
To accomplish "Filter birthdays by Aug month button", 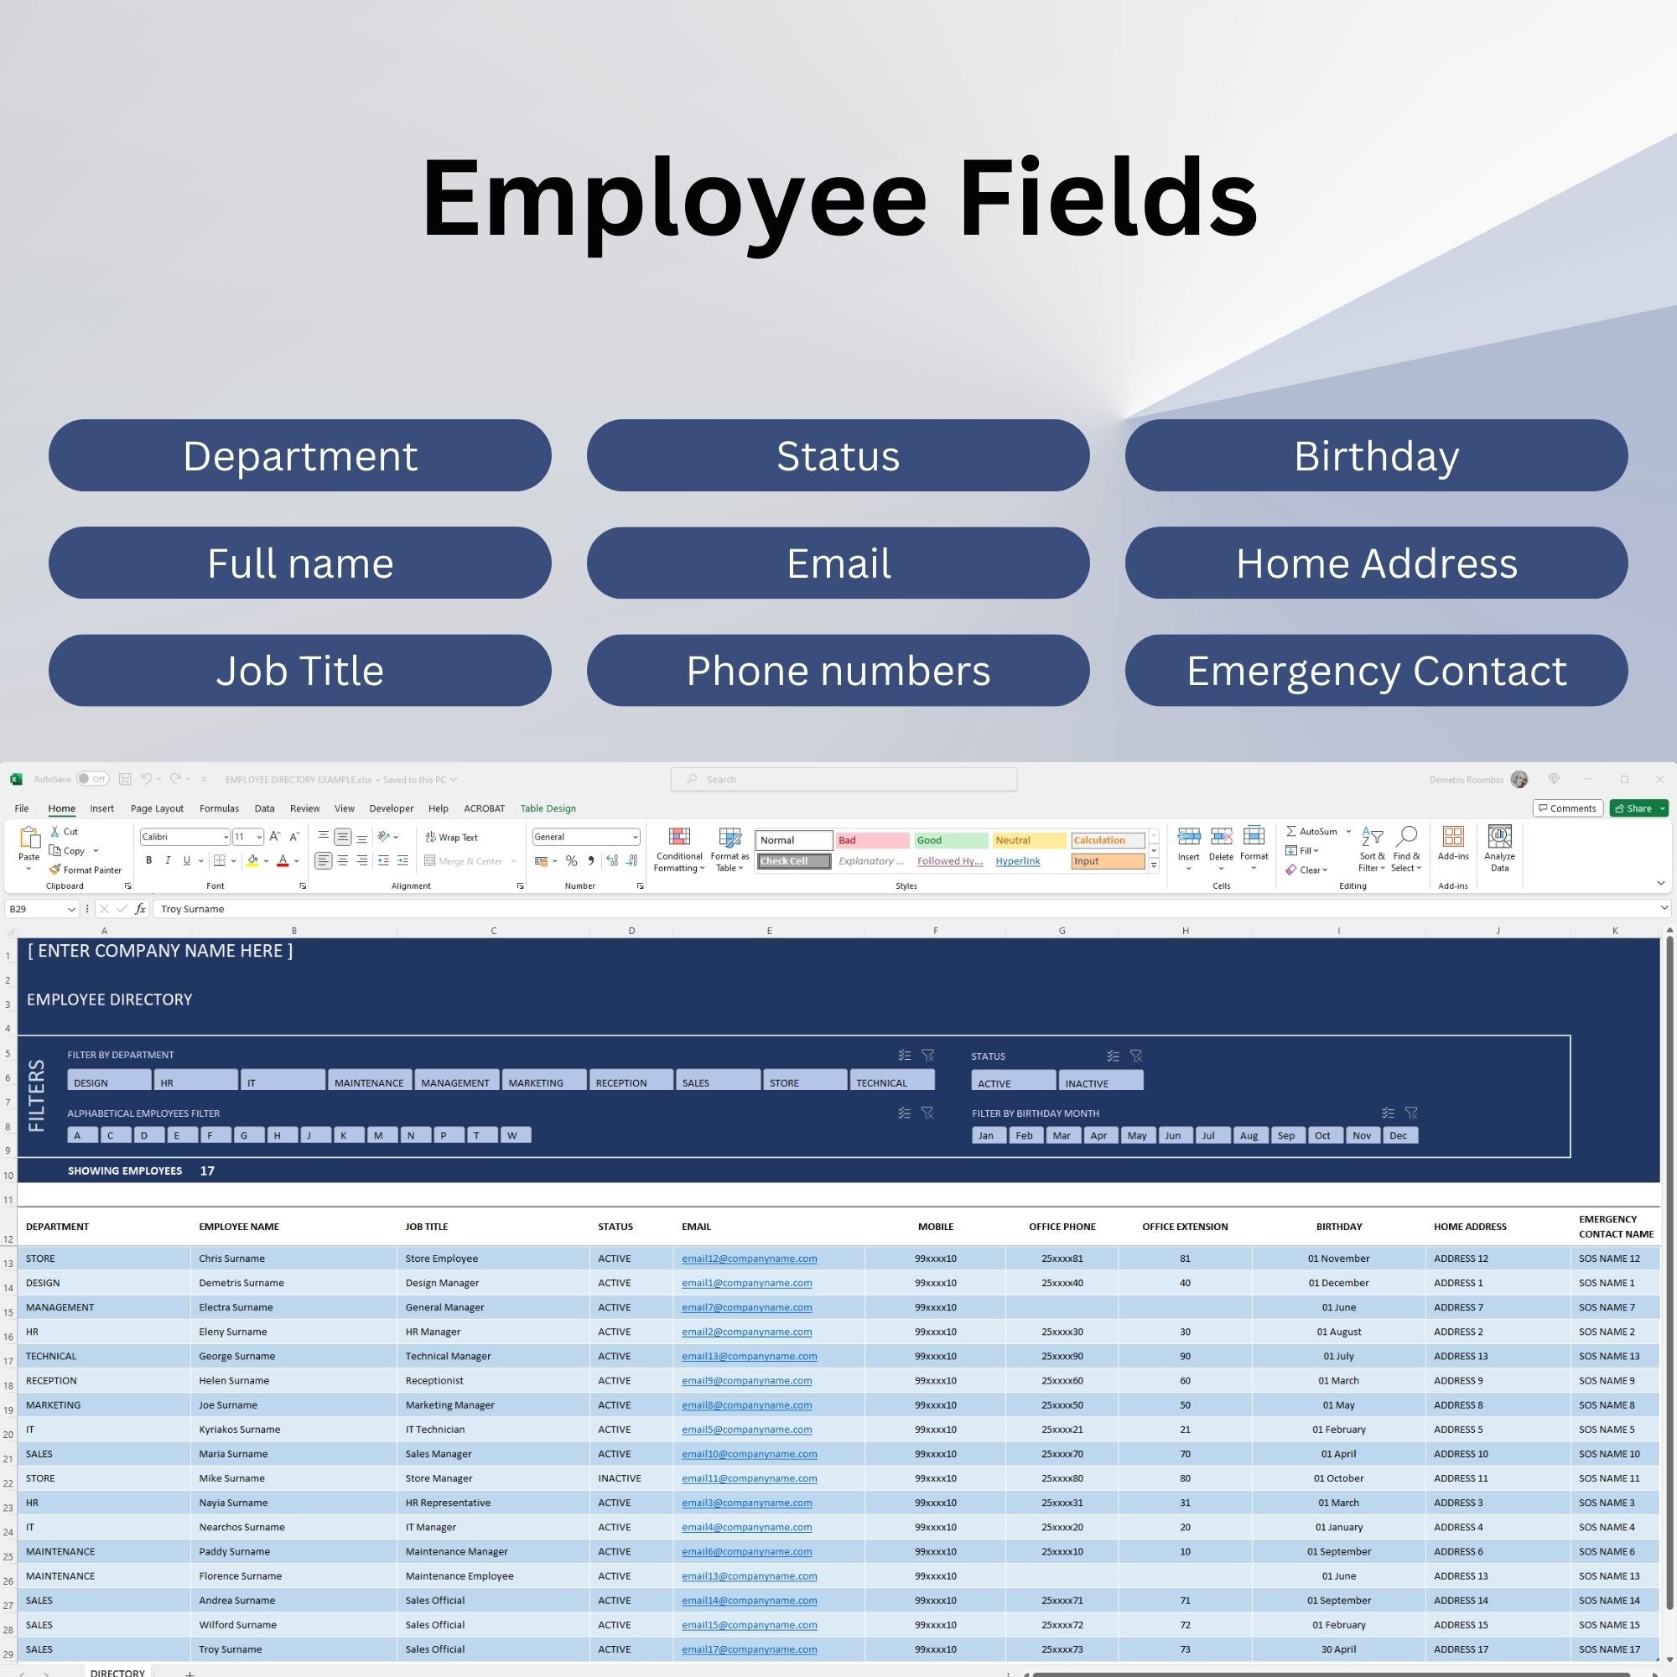I will (1249, 1135).
